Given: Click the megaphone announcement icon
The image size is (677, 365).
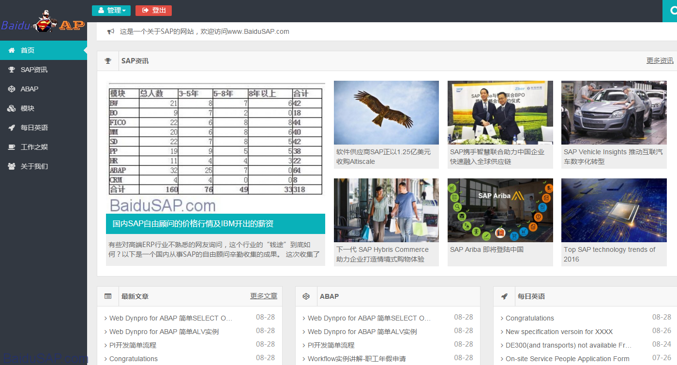Looking at the screenshot, I should click(111, 31).
